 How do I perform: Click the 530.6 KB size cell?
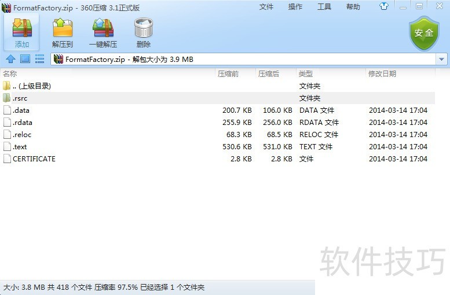pos(237,147)
